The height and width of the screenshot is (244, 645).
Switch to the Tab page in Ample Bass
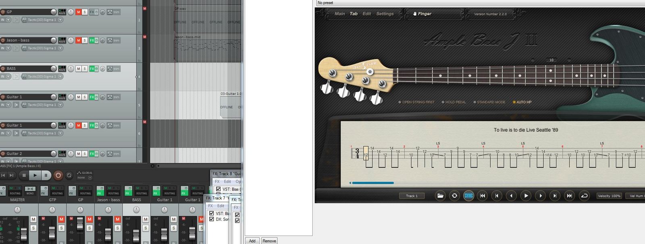(x=354, y=14)
